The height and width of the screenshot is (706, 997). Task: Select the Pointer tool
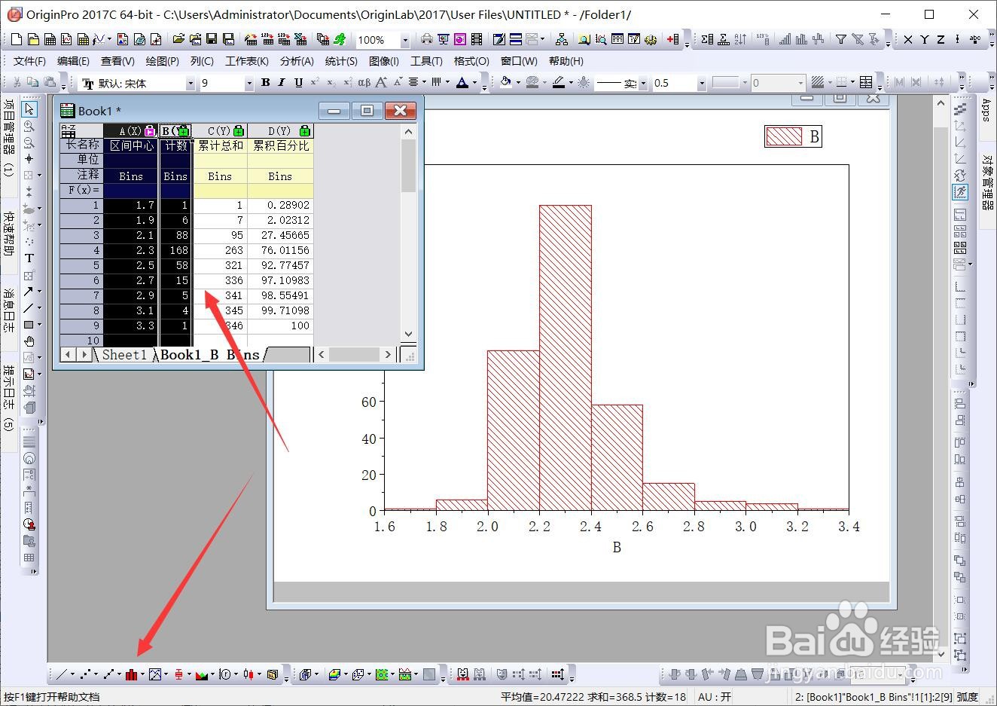29,110
